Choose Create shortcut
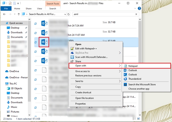Viewport: 172px width, 122px height. coord(83,93)
